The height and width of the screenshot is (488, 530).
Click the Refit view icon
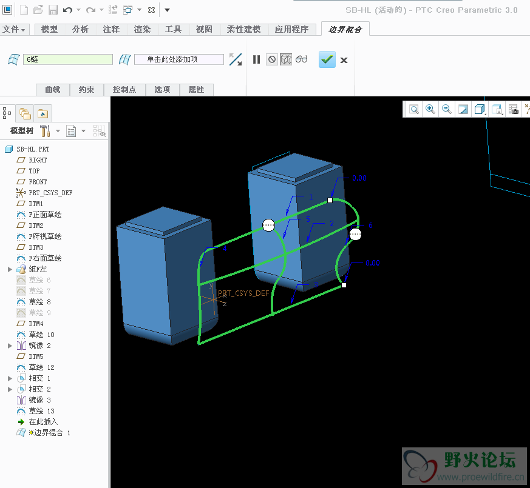[414, 109]
